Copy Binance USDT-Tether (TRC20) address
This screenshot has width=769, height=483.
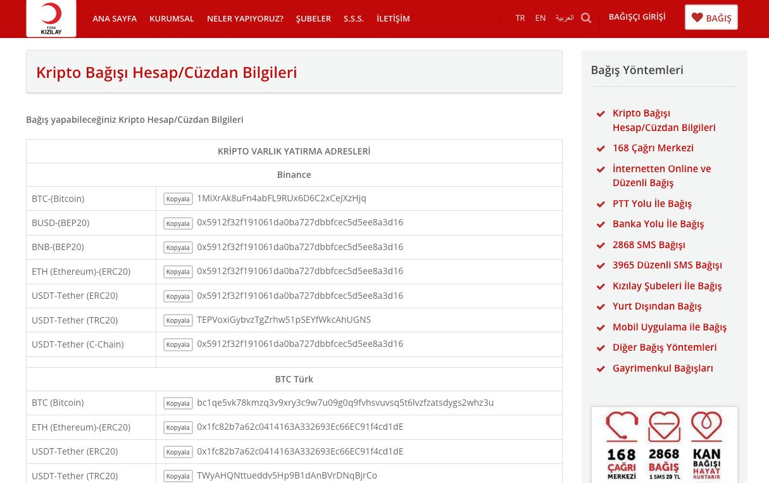[x=178, y=320]
